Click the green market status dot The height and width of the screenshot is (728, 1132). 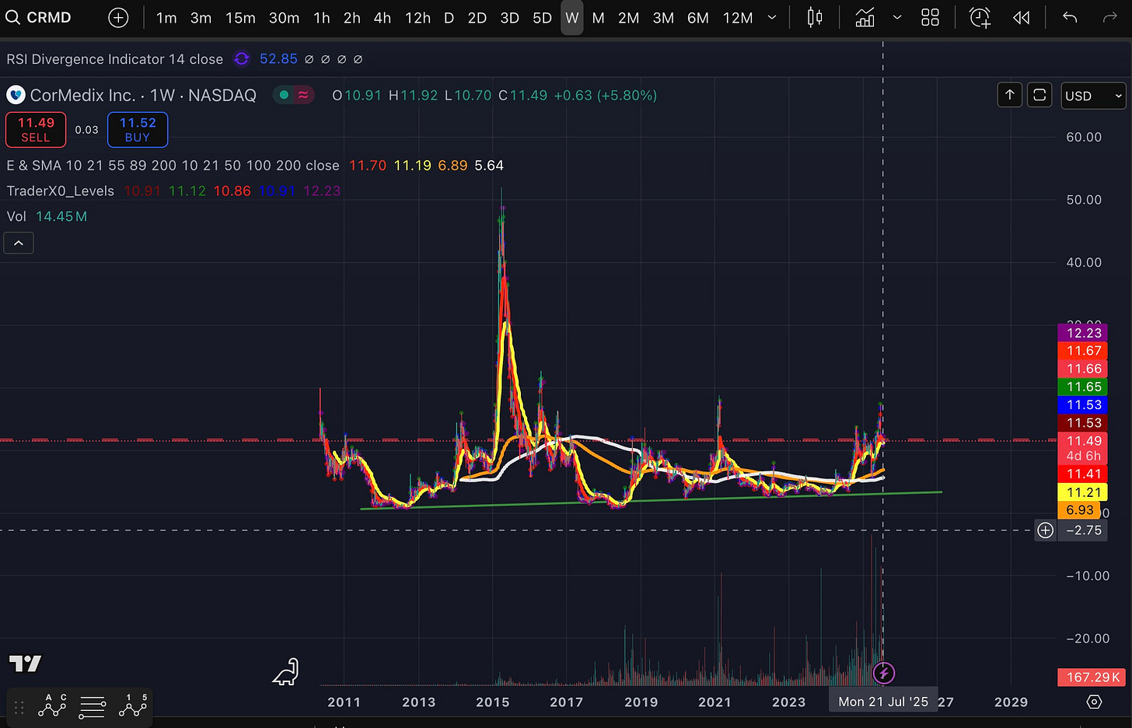(284, 95)
